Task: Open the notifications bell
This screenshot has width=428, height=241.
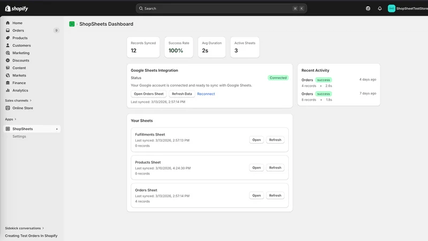Action: click(x=380, y=9)
